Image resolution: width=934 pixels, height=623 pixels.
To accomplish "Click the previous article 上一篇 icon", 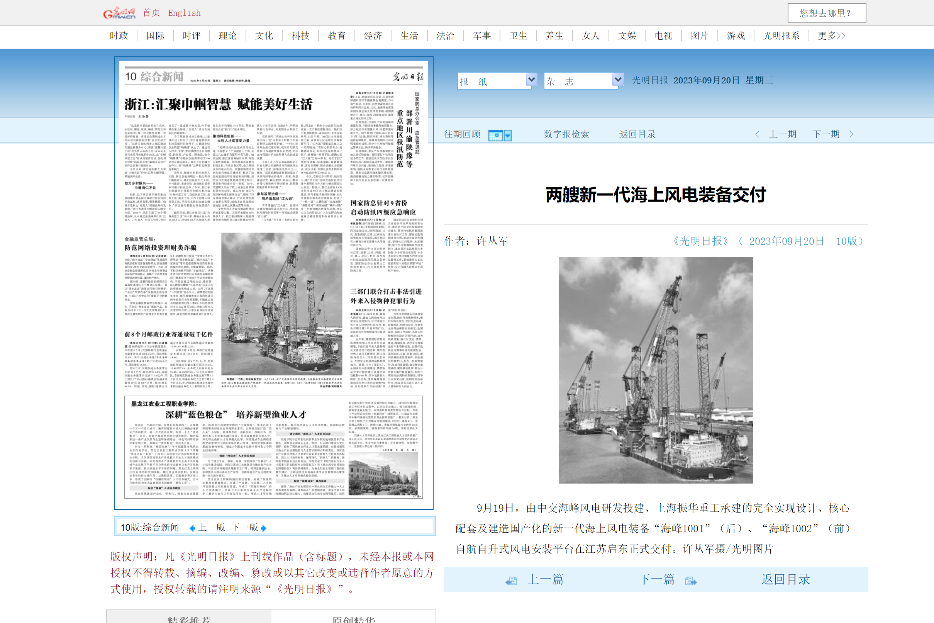I will click(511, 581).
